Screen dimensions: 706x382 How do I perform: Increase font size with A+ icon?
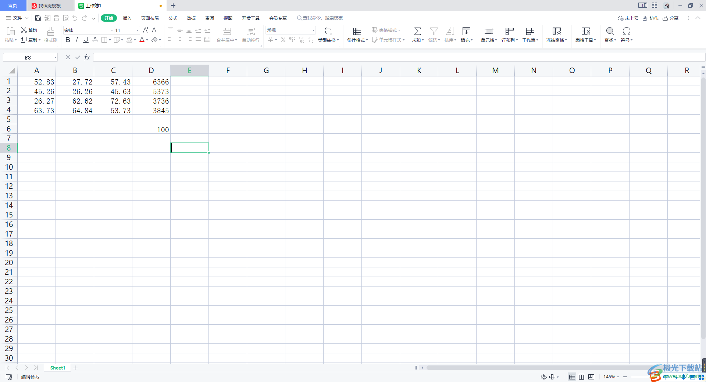pyautogui.click(x=146, y=30)
